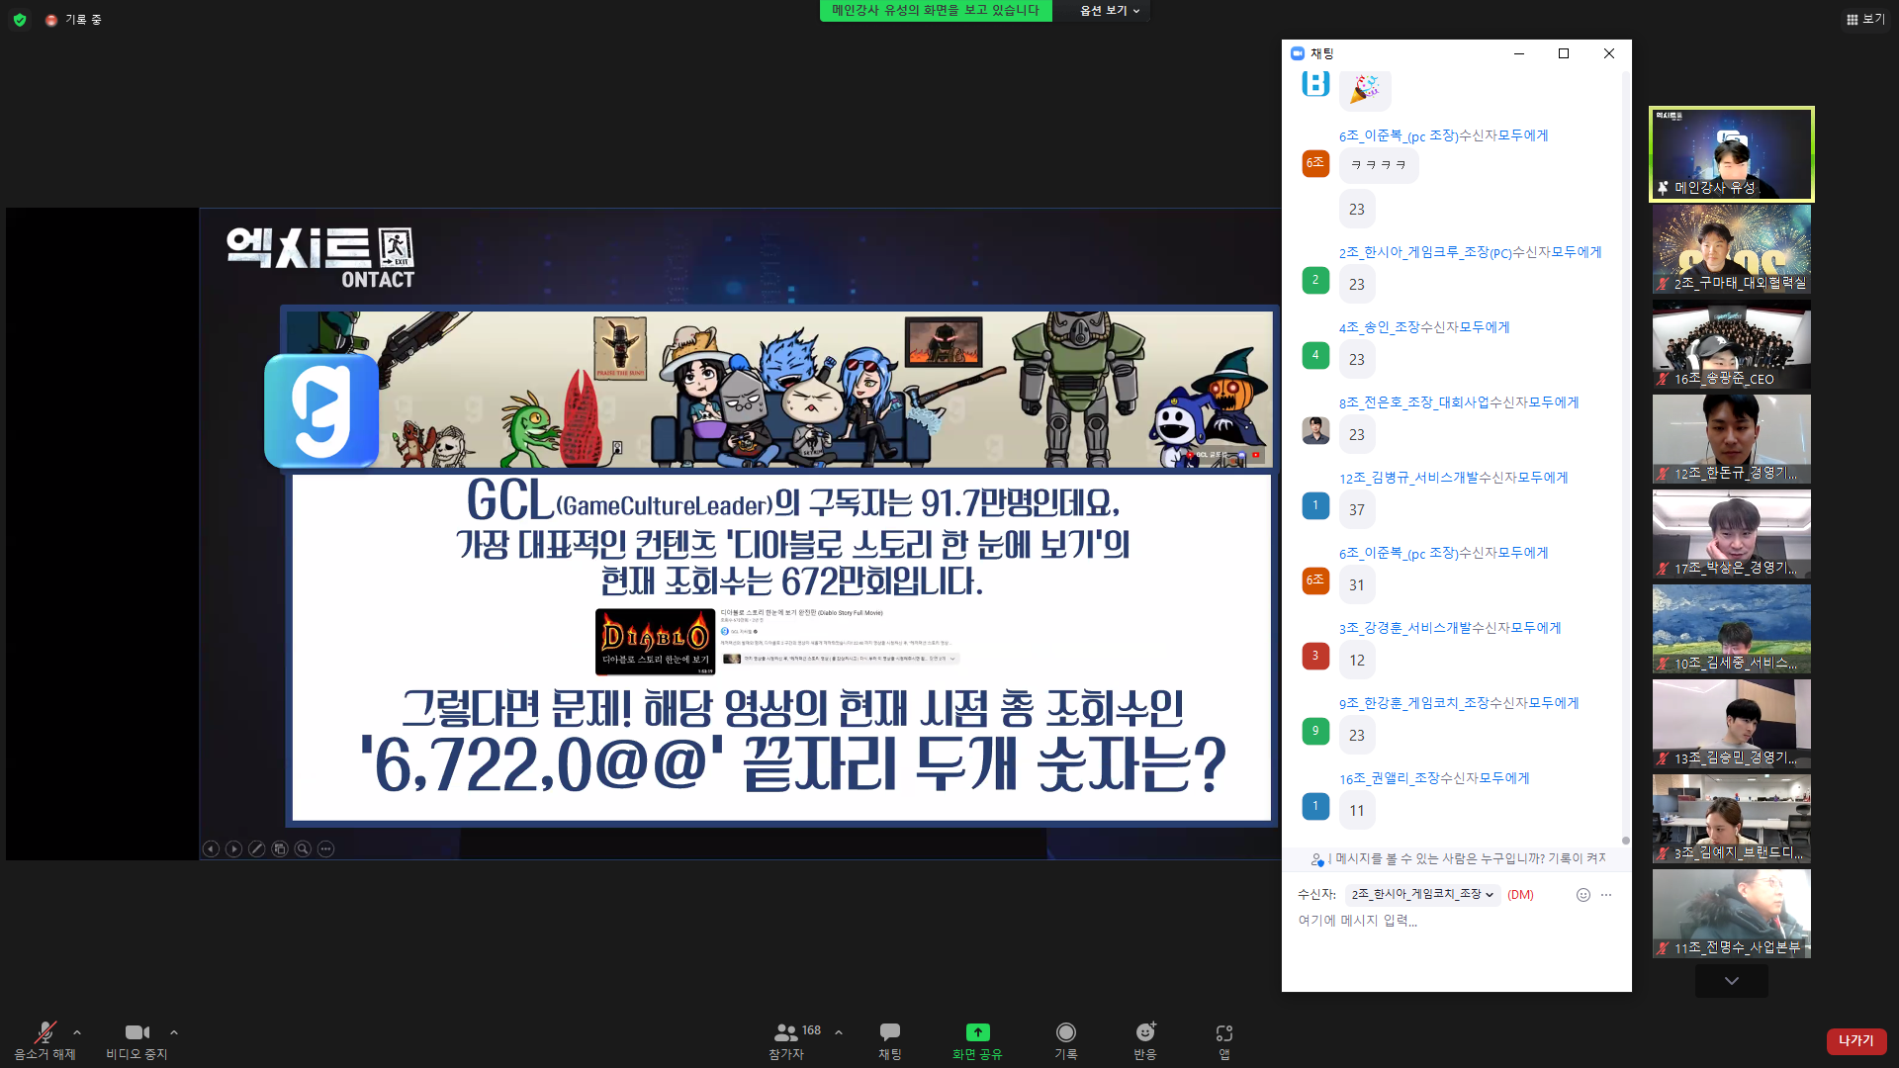
Task: Open 반응 reactions icon
Action: click(1145, 1033)
